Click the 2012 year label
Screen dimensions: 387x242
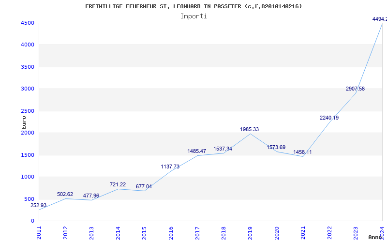click(x=65, y=233)
